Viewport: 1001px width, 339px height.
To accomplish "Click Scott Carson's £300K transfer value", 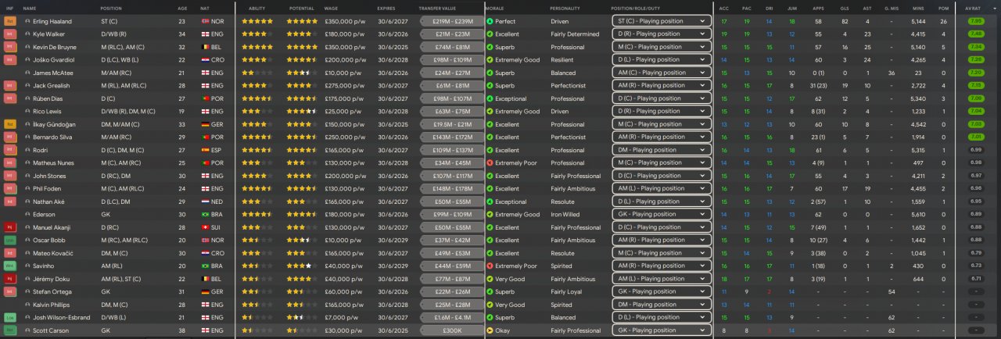I will 453,330.
